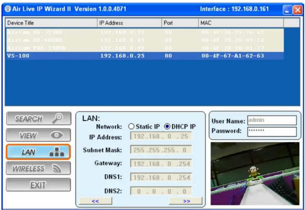
Task: Click the Gateway address field
Action: coord(161,163)
